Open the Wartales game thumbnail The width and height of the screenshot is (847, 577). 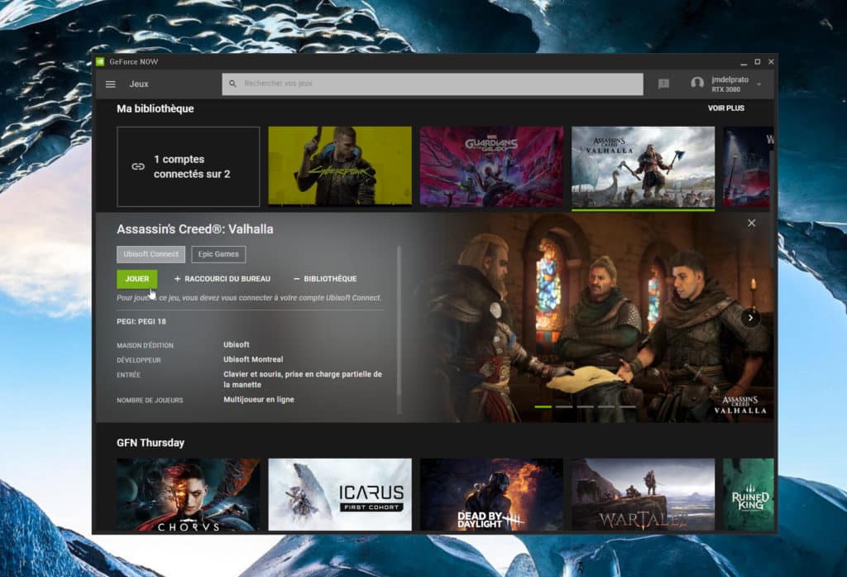pos(643,494)
